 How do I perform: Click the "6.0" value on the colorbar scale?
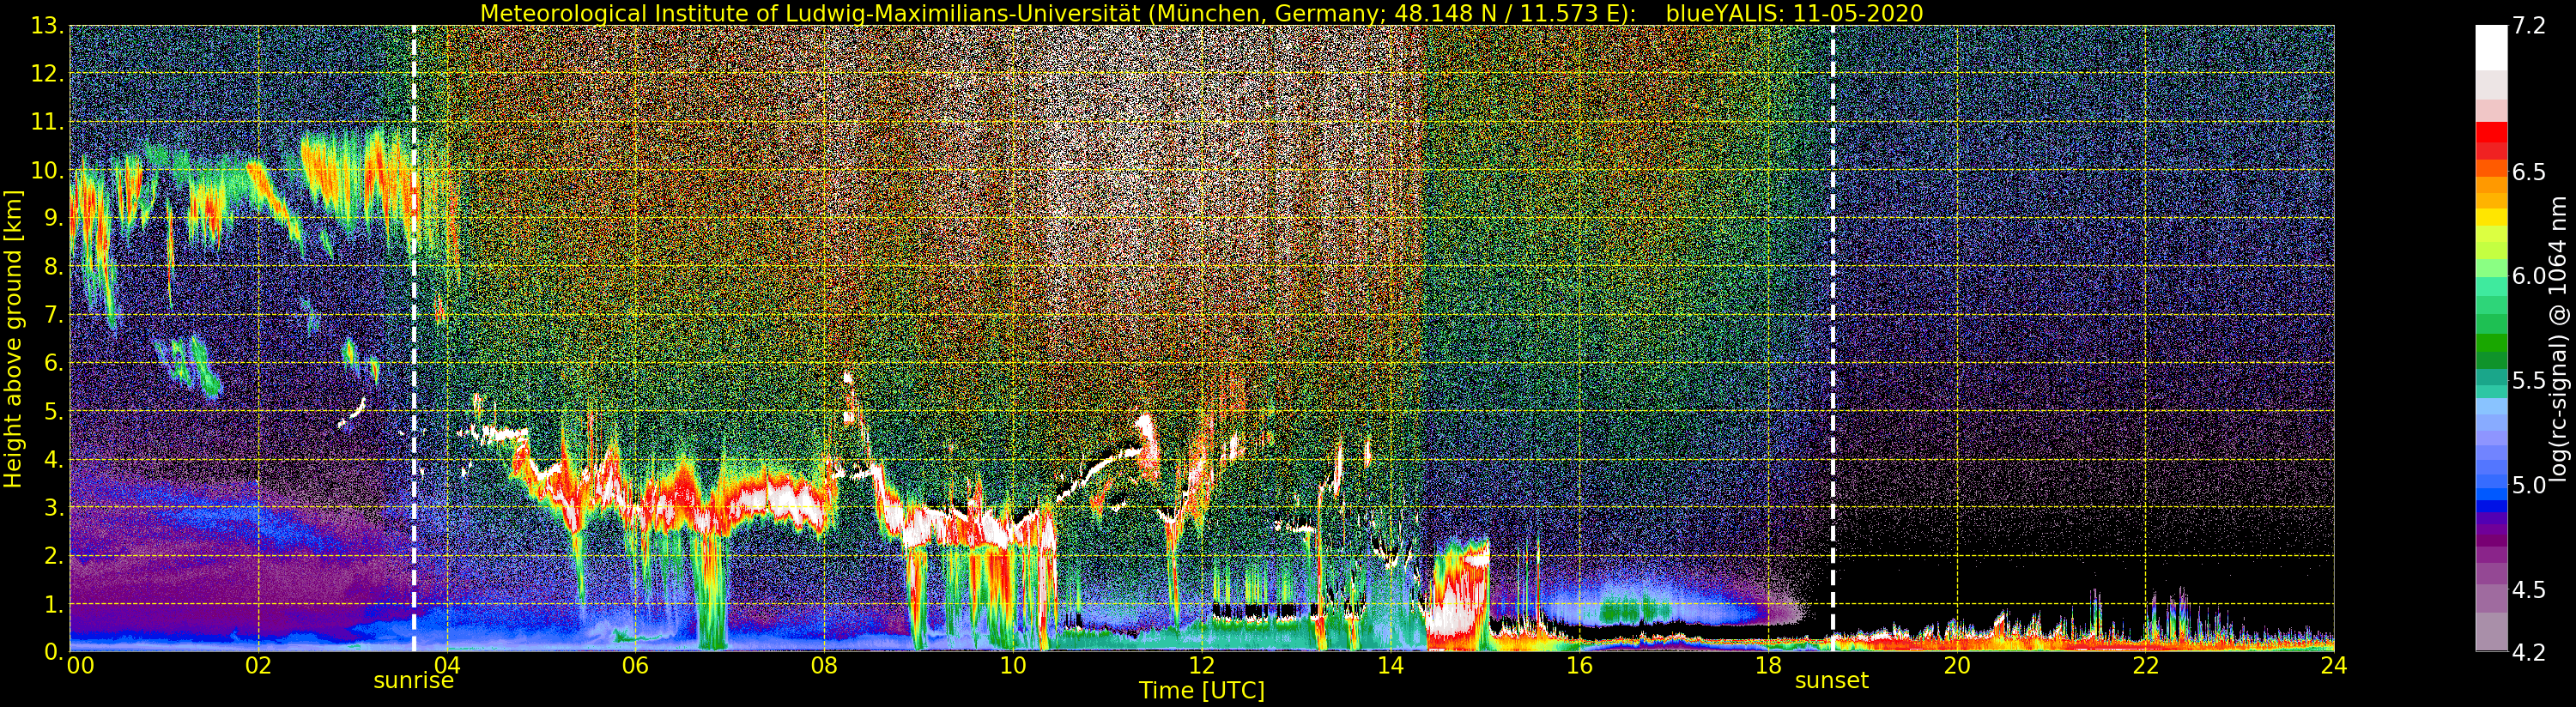(2529, 276)
